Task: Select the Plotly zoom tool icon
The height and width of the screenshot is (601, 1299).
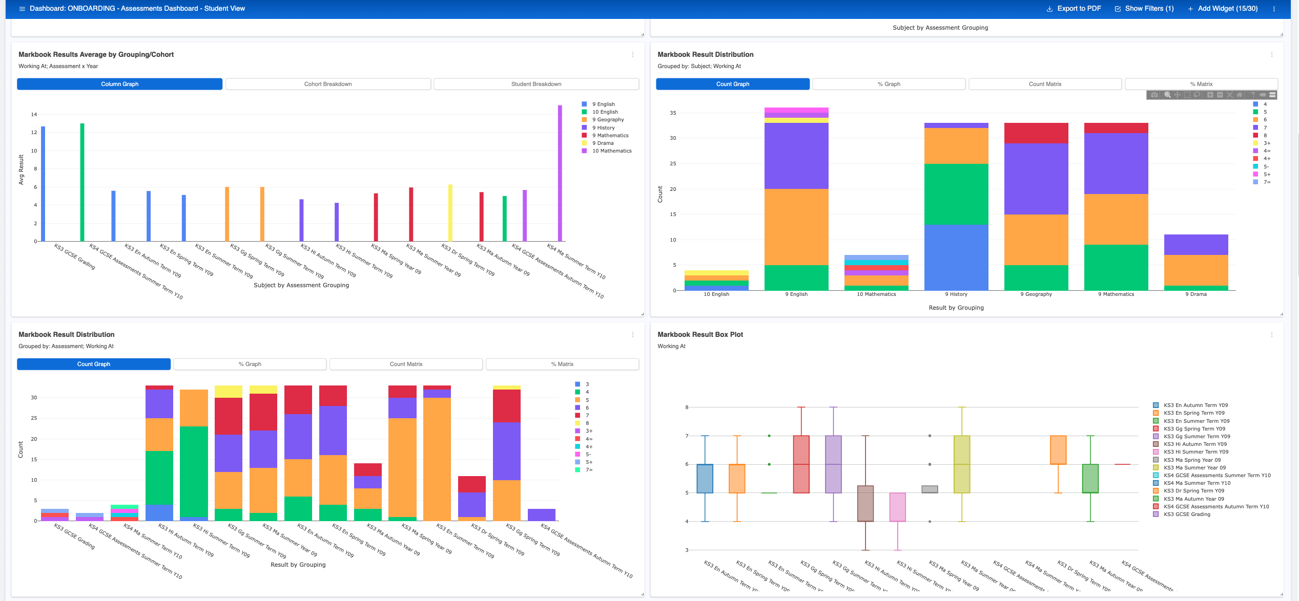Action: tap(1167, 95)
